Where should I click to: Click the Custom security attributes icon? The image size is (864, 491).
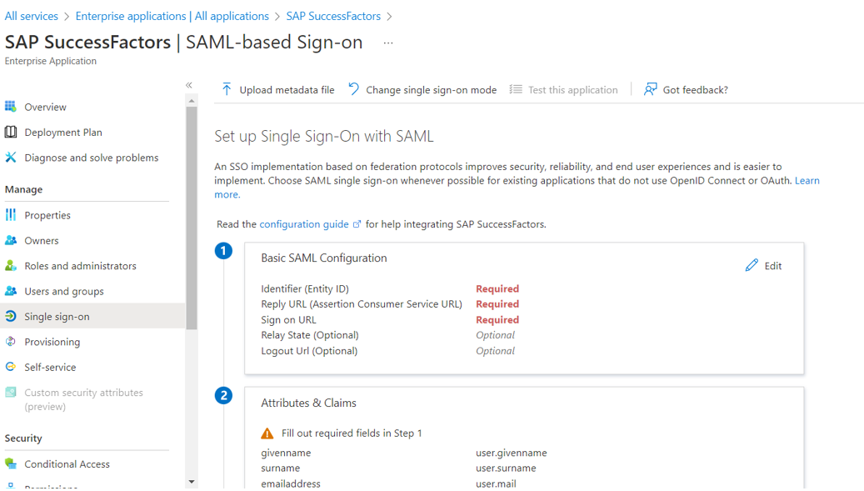point(11,392)
